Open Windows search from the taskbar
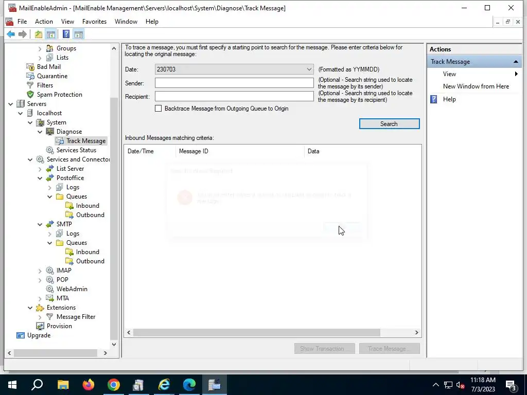This screenshot has height=395, width=527. pyautogui.click(x=37, y=385)
